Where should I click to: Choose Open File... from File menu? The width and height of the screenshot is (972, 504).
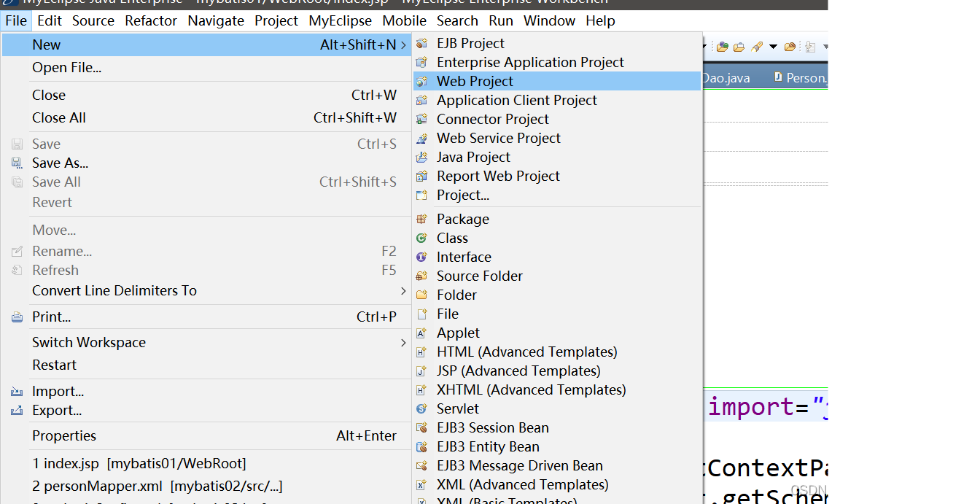[x=206, y=69]
